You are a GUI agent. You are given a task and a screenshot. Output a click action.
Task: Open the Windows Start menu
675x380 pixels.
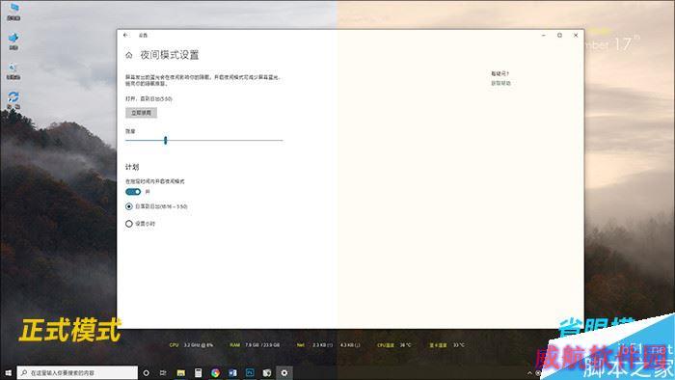point(8,372)
